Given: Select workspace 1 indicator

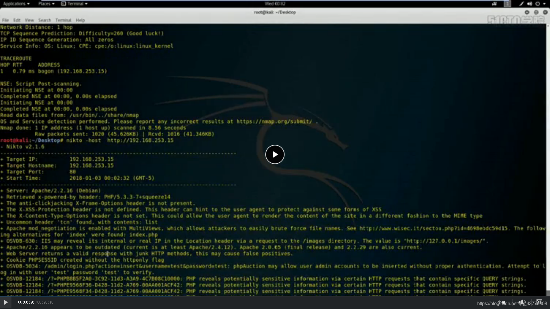Looking at the screenshot, I should [507, 4].
